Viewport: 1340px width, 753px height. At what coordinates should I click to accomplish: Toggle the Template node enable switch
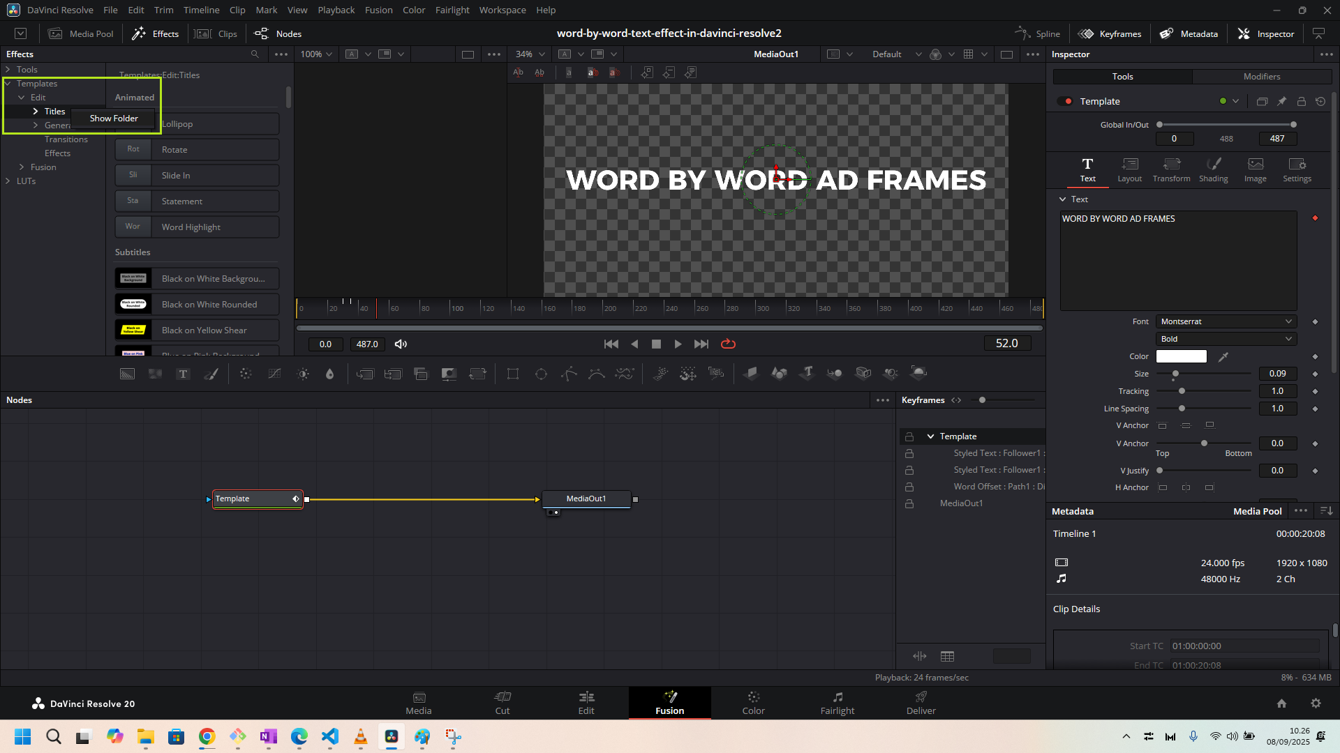(x=1065, y=101)
